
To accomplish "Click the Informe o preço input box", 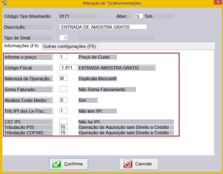I will point(63,57).
